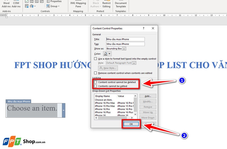227x149 pixels.
Task: Click the Modify... button
Action: 148,102
